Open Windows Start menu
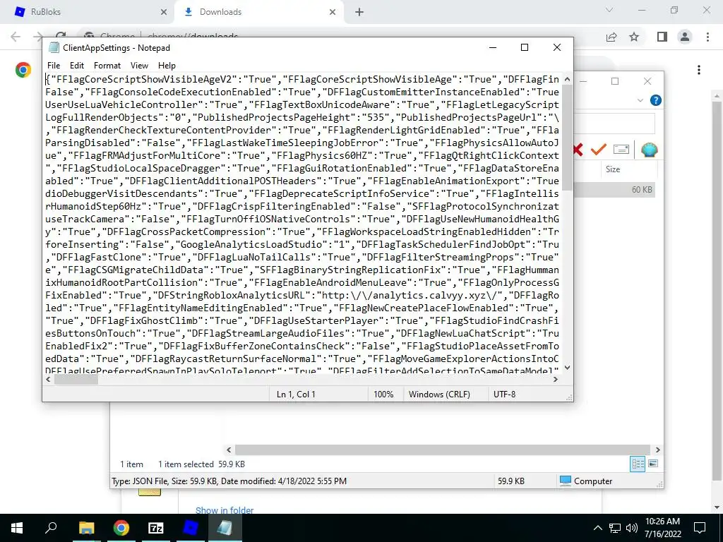The image size is (723, 542). coord(17,528)
